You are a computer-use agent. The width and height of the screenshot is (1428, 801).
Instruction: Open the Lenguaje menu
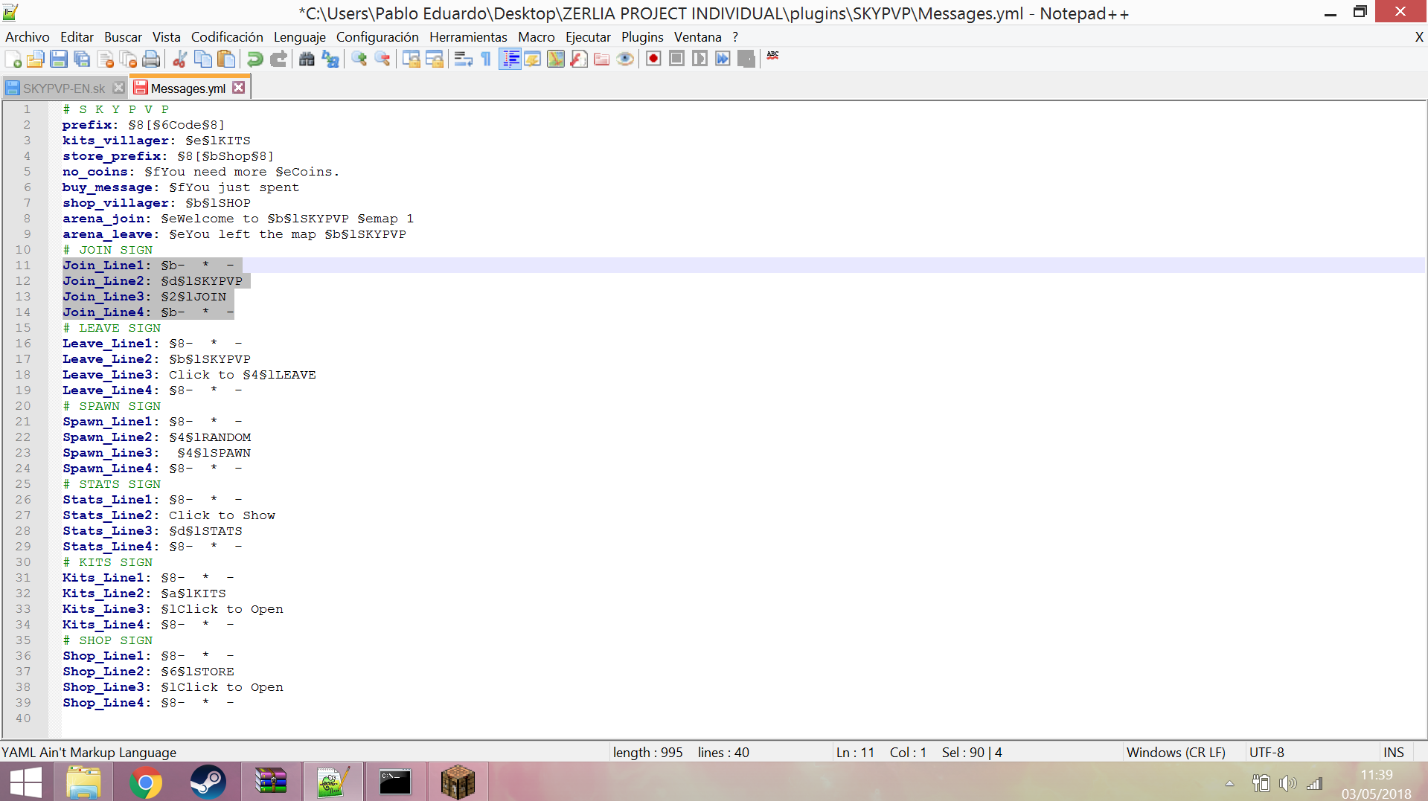tap(299, 37)
